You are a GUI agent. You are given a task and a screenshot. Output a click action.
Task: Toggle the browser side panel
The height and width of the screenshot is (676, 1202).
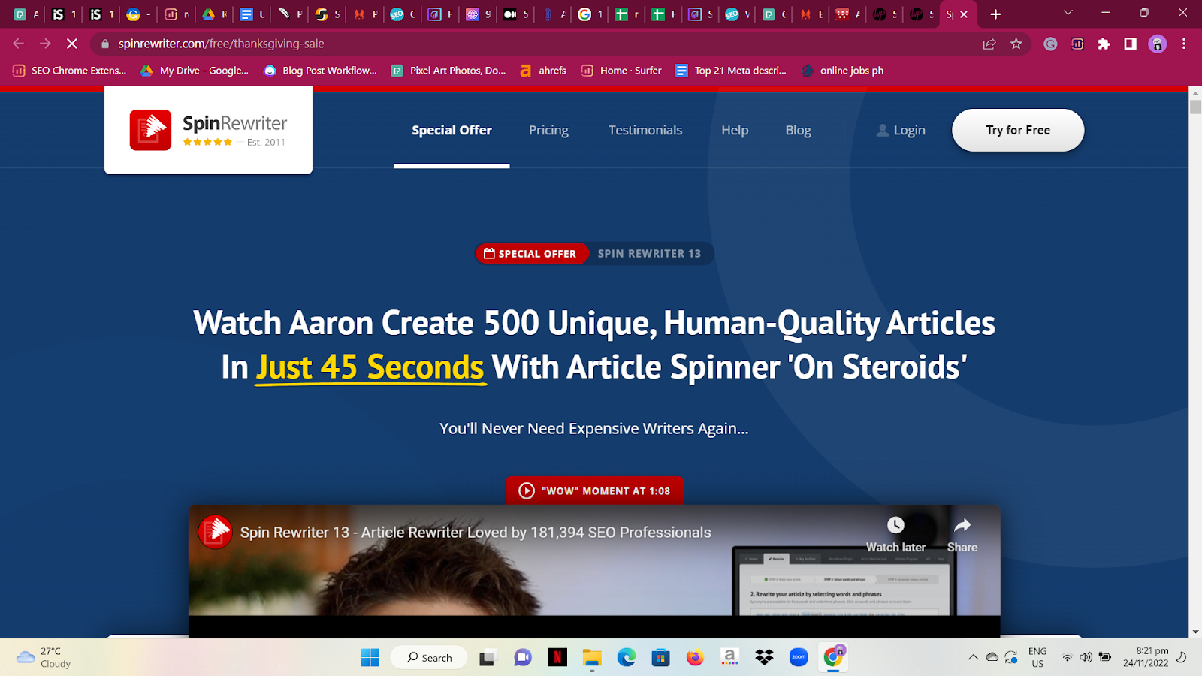(1130, 44)
